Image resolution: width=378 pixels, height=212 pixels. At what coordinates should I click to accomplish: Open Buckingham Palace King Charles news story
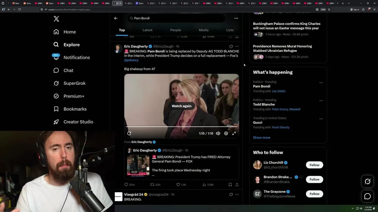click(287, 26)
